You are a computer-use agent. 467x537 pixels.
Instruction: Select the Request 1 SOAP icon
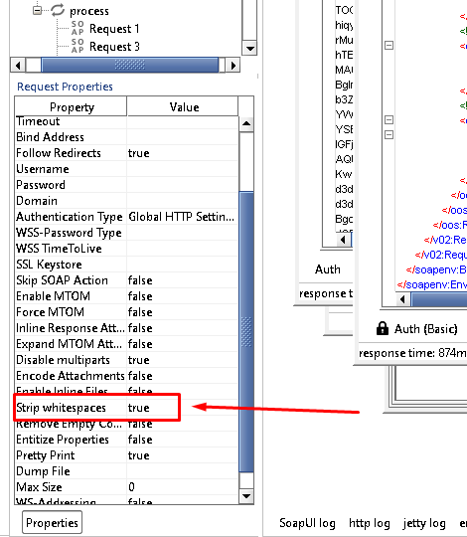pyautogui.click(x=78, y=28)
